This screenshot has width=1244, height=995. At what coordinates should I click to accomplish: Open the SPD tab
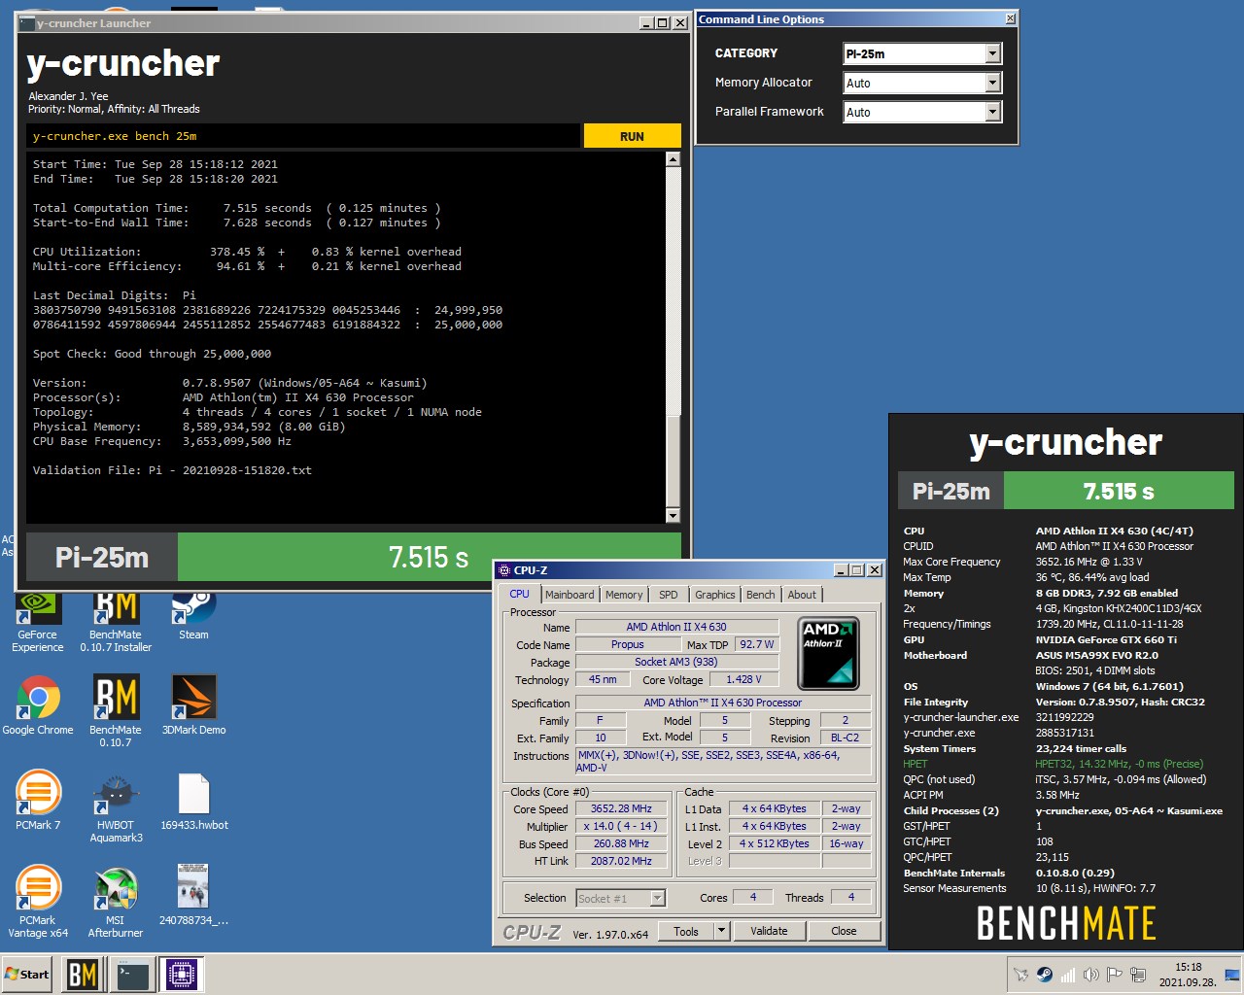pyautogui.click(x=669, y=595)
